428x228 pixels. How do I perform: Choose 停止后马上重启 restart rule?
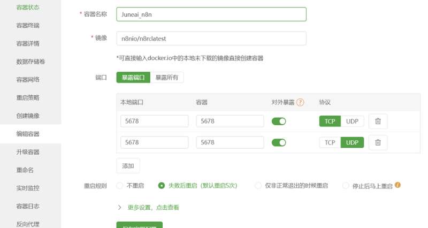pos(368,186)
